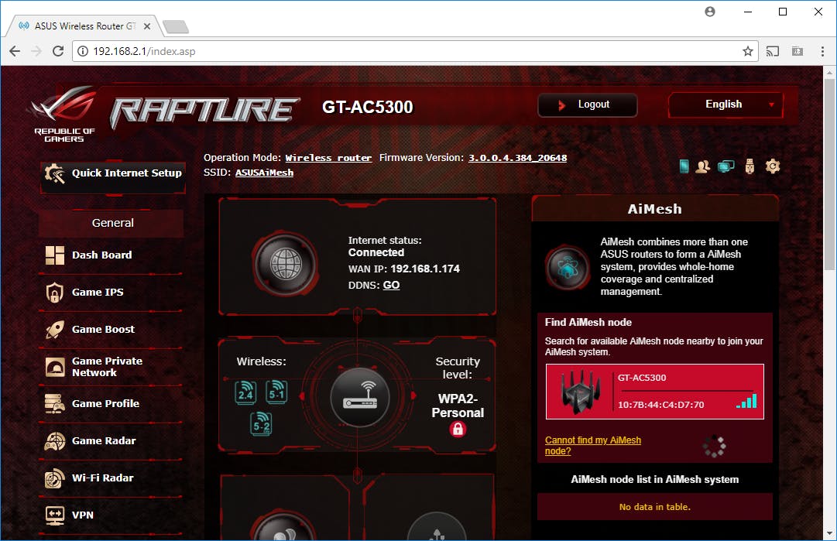
Task: Open Game IPS shield icon
Action: click(55, 293)
